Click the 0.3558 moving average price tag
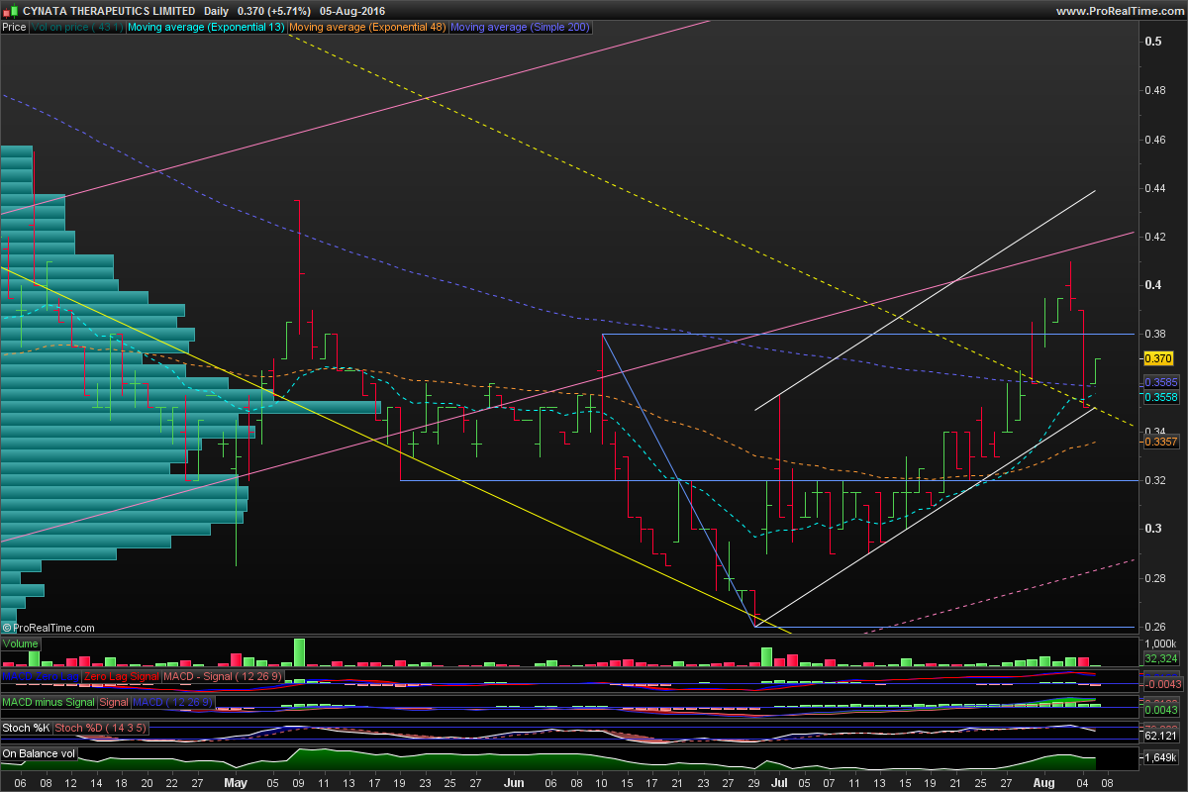This screenshot has width=1188, height=792. point(1161,397)
